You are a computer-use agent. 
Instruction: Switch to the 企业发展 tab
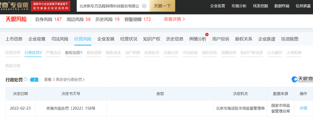(106, 39)
